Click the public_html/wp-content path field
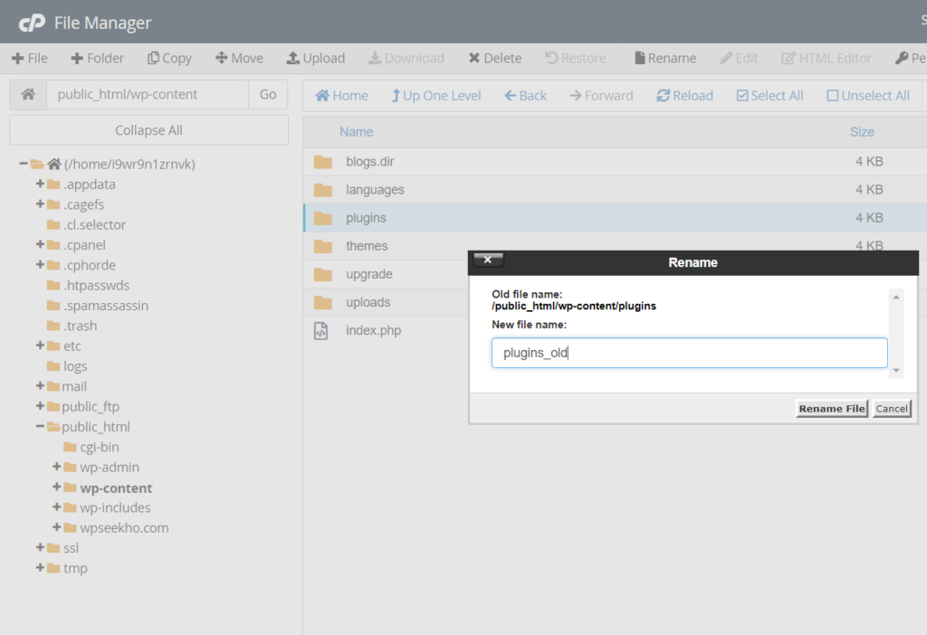Screen dimensions: 927x635 pos(148,94)
